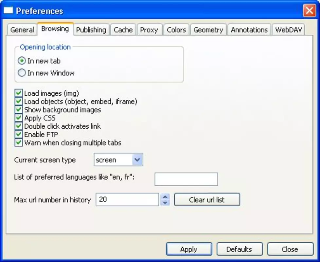Disable Show background images

(19, 110)
